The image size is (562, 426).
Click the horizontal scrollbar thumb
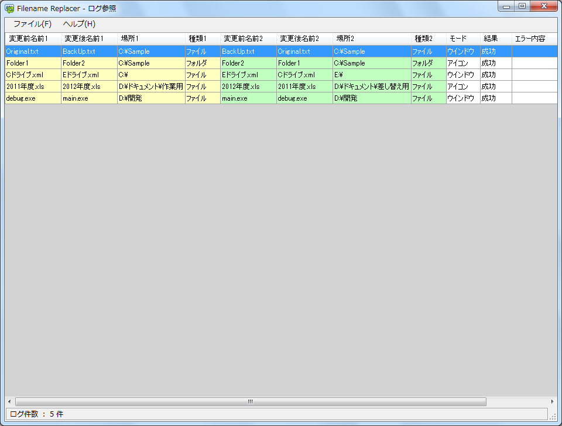tap(250, 401)
